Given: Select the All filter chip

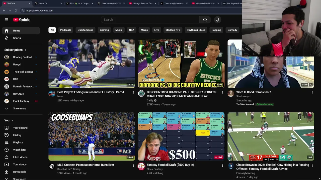Looking at the screenshot, I should (52, 30).
